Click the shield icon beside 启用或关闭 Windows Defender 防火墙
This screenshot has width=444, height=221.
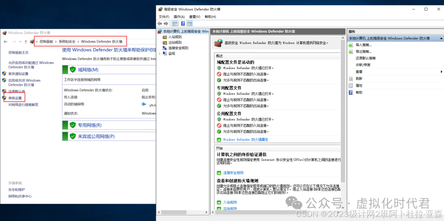pyautogui.click(x=4, y=80)
